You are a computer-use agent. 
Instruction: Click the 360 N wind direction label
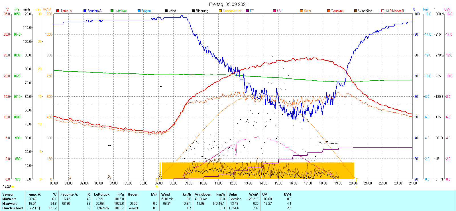[439, 14]
